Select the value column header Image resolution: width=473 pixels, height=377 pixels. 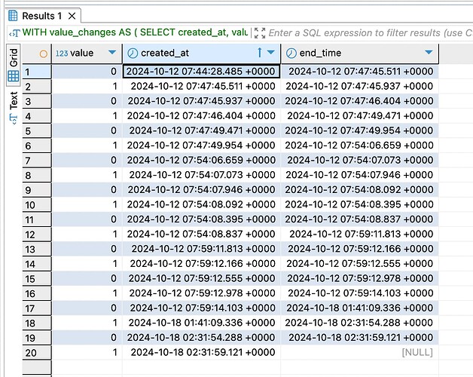[87, 54]
